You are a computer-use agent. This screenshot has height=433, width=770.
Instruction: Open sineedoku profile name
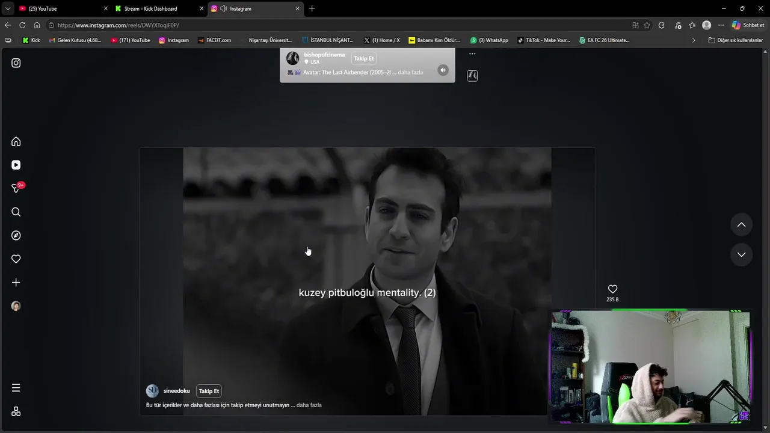click(176, 391)
